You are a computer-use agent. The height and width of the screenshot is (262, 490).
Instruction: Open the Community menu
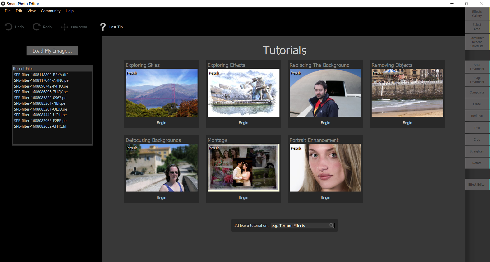[51, 11]
